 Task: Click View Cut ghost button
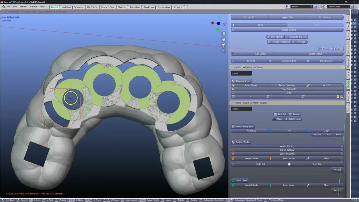(316, 164)
